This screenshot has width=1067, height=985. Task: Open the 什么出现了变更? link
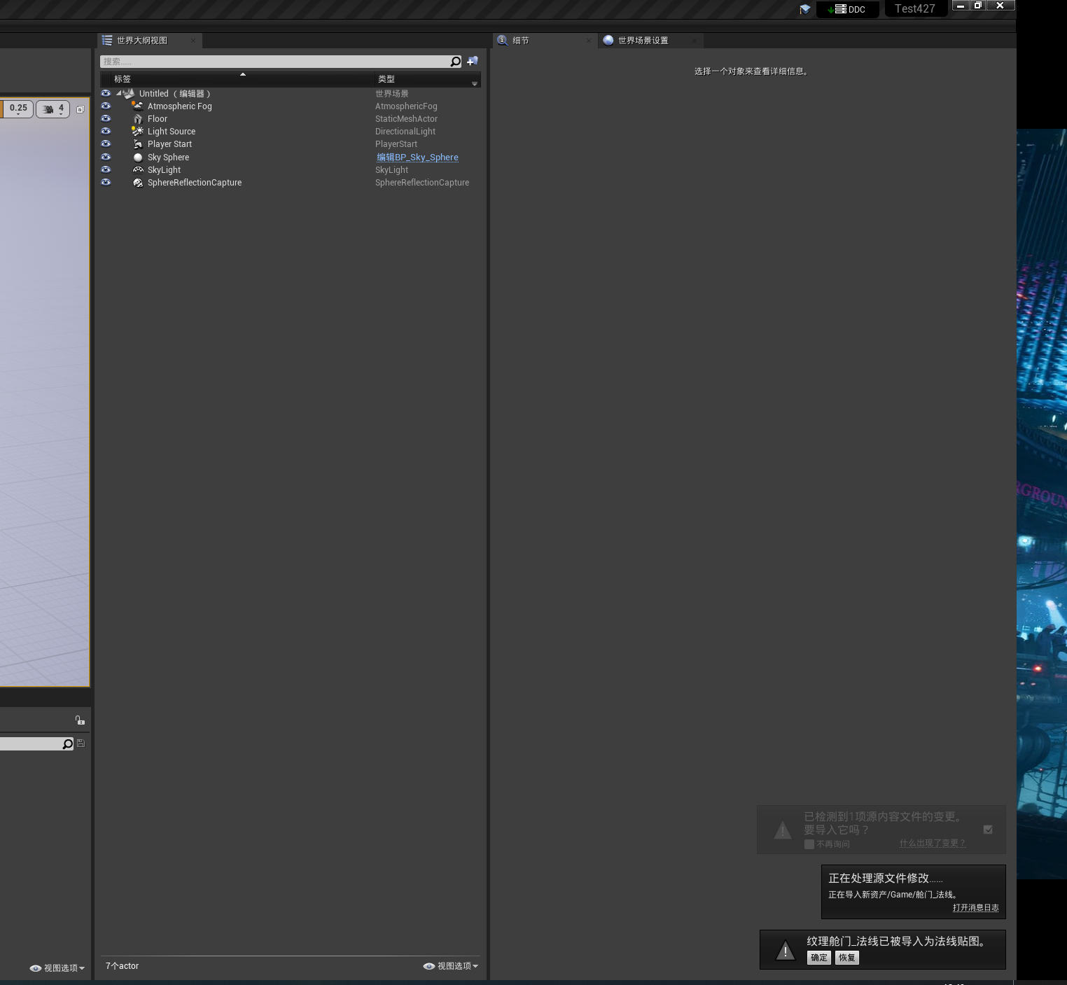tap(933, 844)
